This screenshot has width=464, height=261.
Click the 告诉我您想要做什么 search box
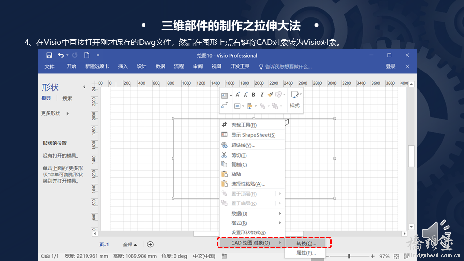[x=285, y=67]
